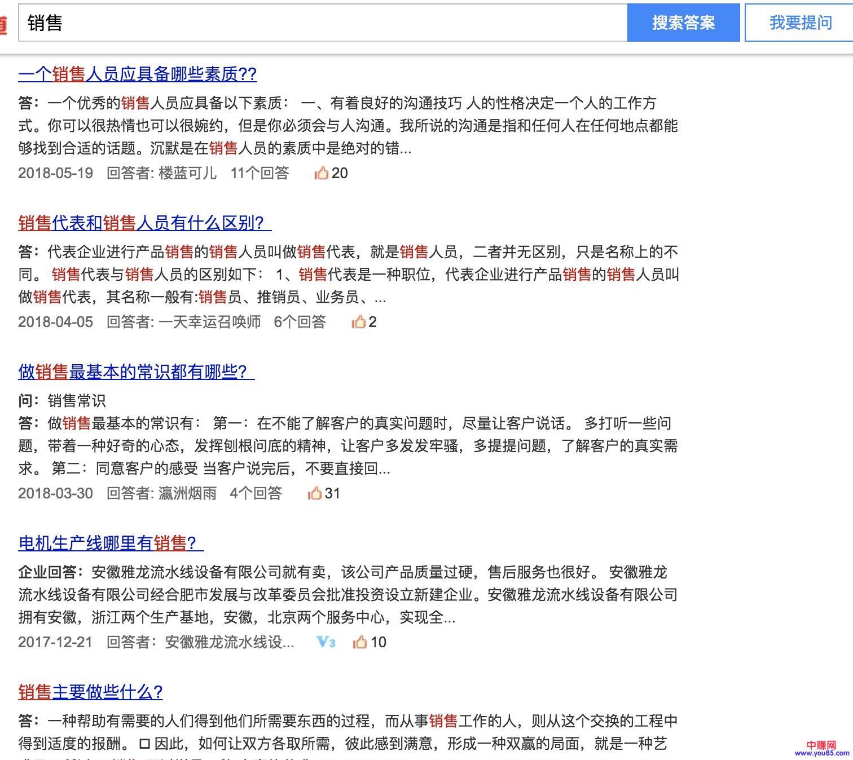Click the 11个回答 answer count
The image size is (853, 760).
[260, 173]
